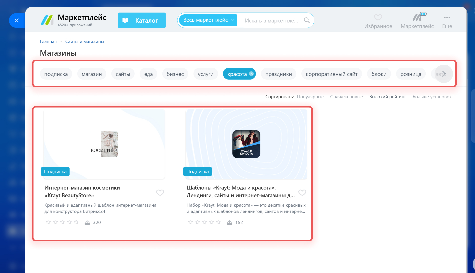Viewport: 475px width, 273px height.
Task: Go to Сайты и магазины breadcrumb
Action: (x=85, y=42)
